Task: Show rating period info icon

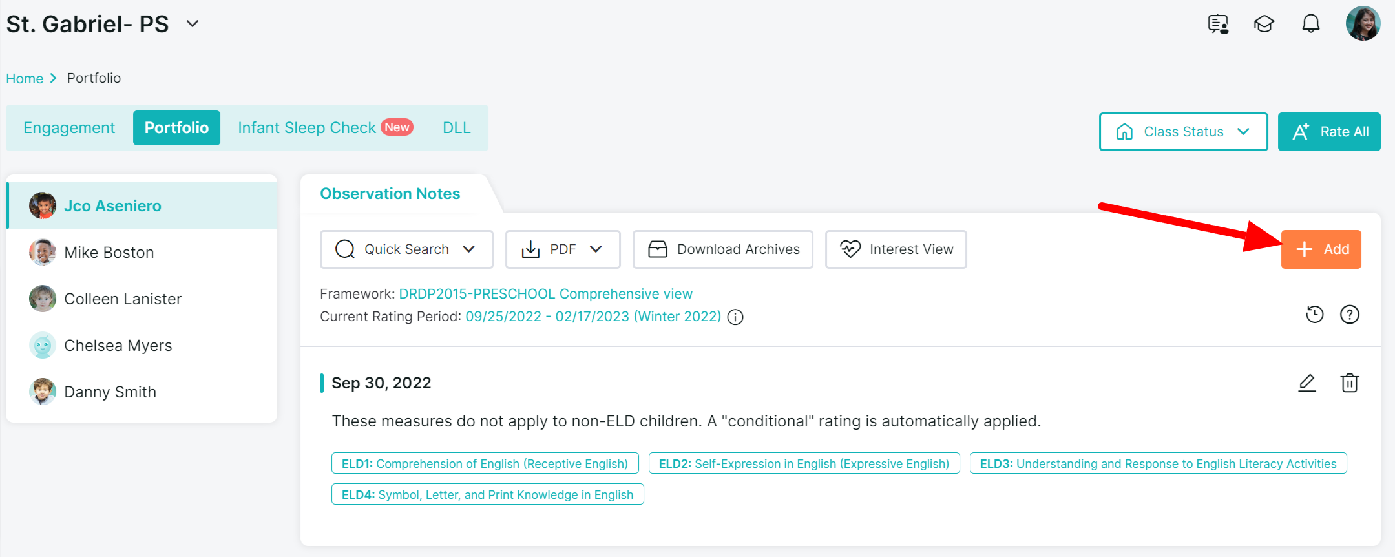Action: 735,317
